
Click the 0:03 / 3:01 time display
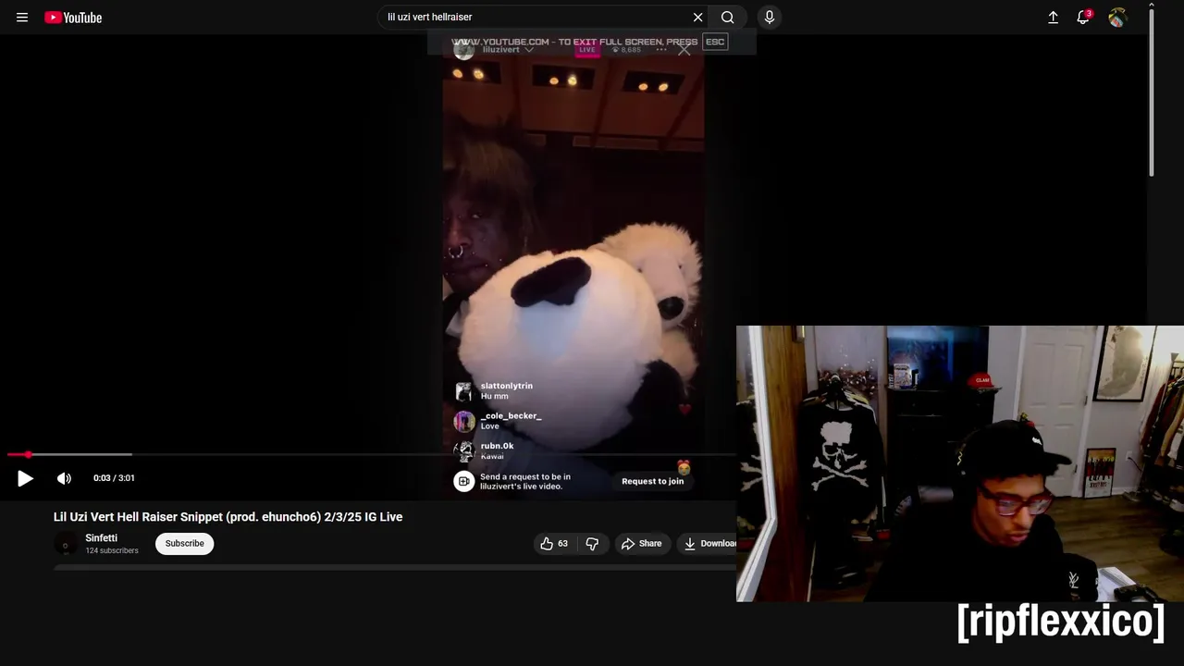(114, 478)
